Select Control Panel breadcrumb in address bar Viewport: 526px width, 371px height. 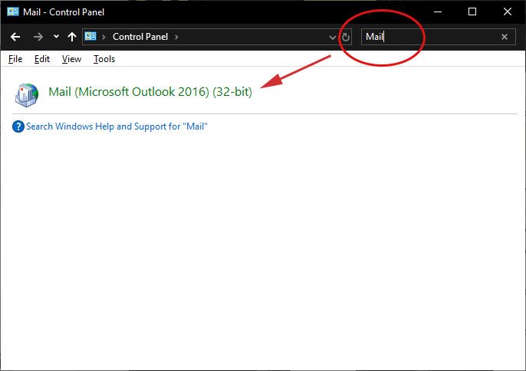[x=140, y=37]
